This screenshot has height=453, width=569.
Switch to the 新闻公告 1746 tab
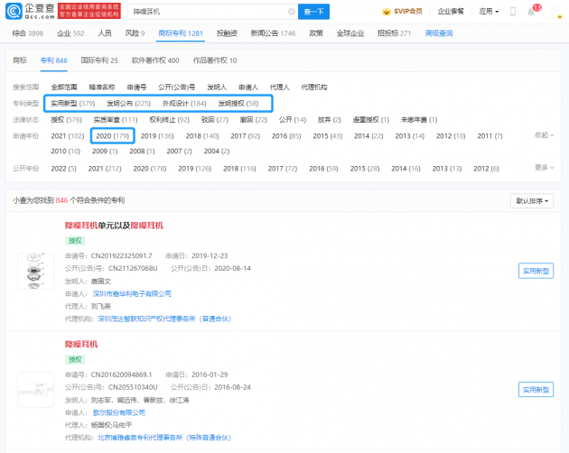tap(273, 33)
